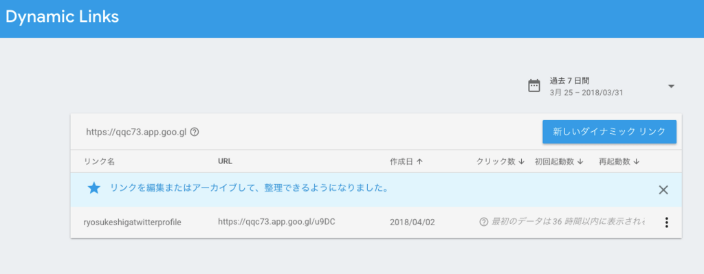This screenshot has width=704, height=274.
Task: Click the リンク名 column header
Action: click(x=99, y=162)
